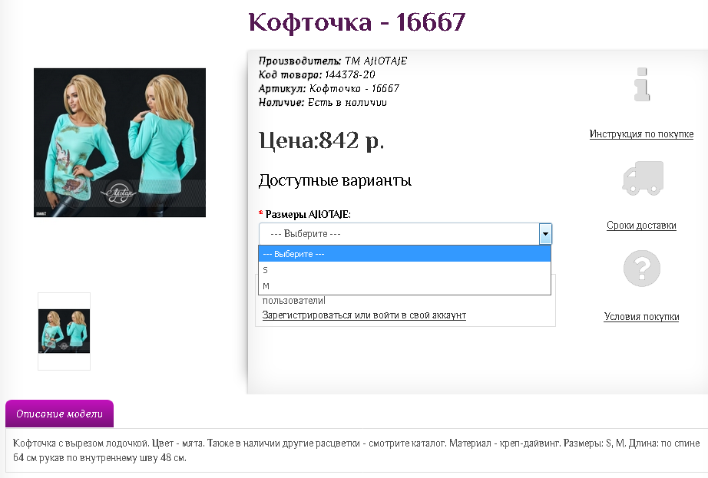The width and height of the screenshot is (708, 478).
Task: Click the delivery truck icon
Action: click(x=643, y=178)
